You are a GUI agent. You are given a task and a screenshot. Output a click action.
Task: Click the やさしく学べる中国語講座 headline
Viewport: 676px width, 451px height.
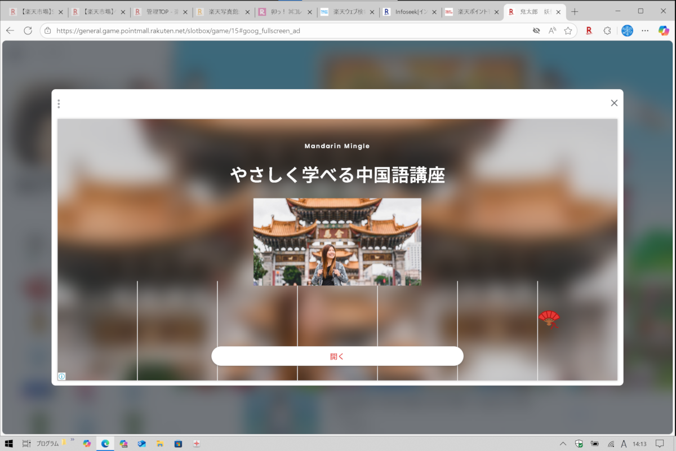click(337, 175)
